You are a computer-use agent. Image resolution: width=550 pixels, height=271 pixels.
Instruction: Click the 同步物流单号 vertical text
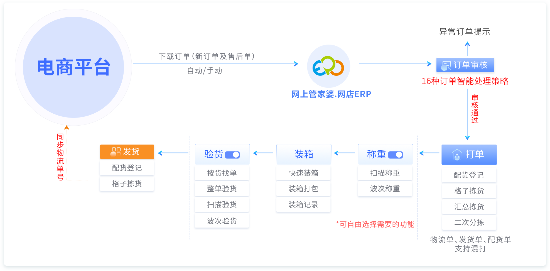coord(60,157)
